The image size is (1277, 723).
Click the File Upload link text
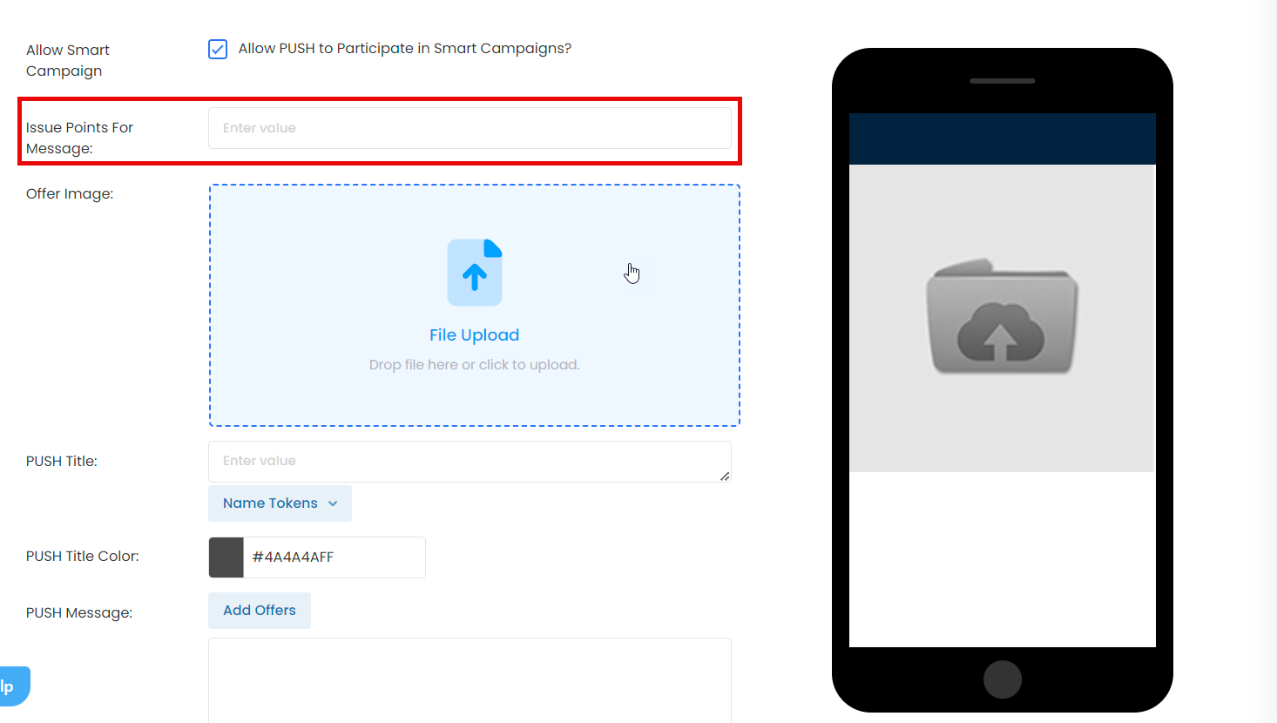(x=475, y=335)
